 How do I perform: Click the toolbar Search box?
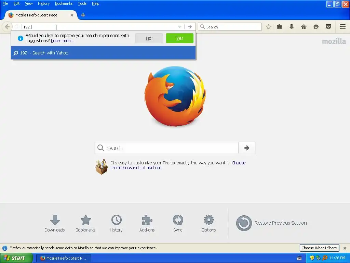230,27
